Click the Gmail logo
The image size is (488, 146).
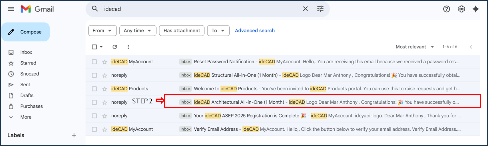[x=37, y=9]
